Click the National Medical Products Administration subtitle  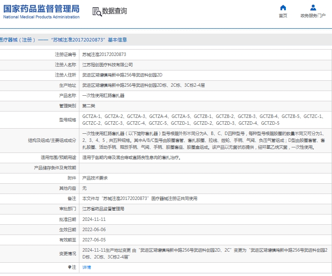pos(41,17)
